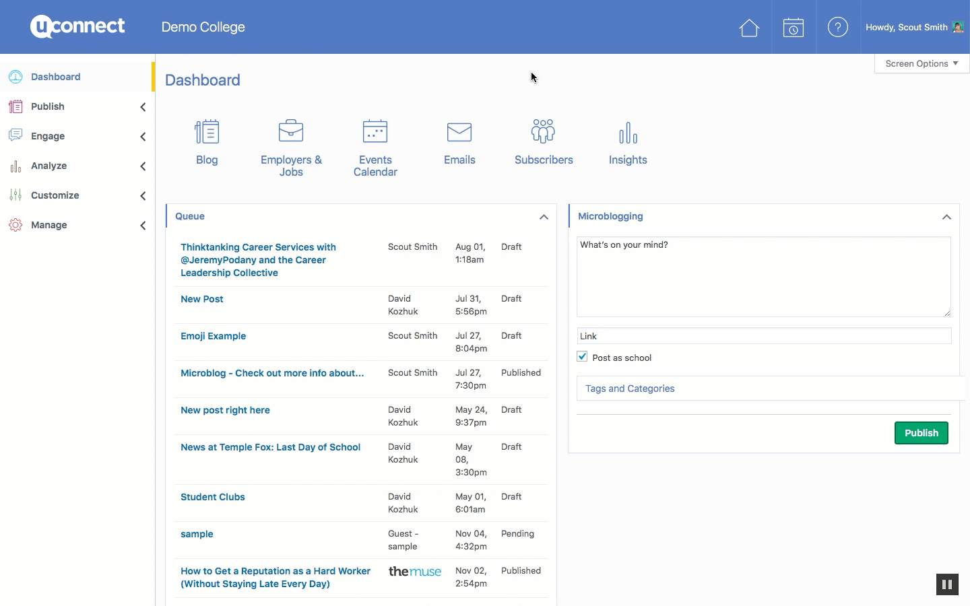Open the Events Calendar icon
Screen dimensions: 970x606
tap(375, 131)
